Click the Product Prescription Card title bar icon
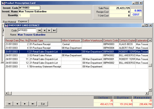 pyautogui.click(x=3, y=3)
